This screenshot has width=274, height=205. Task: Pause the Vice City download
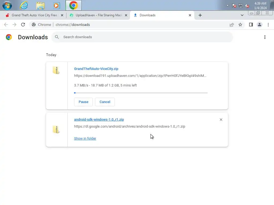pyautogui.click(x=83, y=102)
